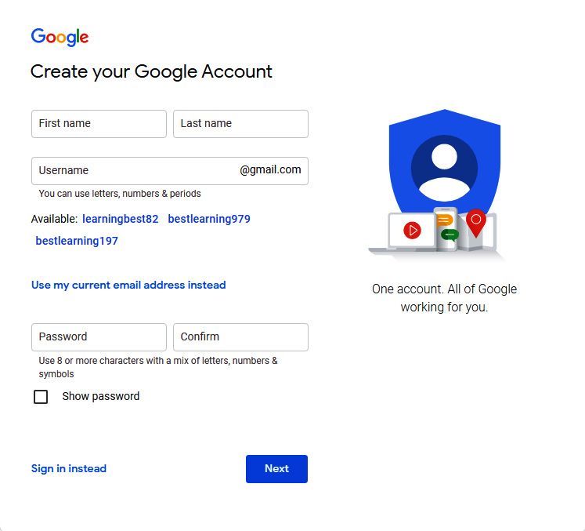This screenshot has height=531, width=585.
Task: Focus the First name field
Action: (x=99, y=124)
